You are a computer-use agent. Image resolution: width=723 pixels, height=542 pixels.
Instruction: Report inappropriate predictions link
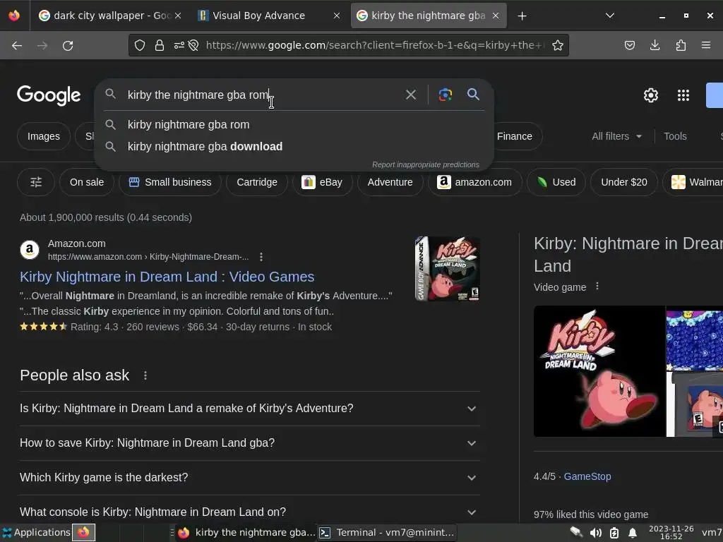coord(426,164)
